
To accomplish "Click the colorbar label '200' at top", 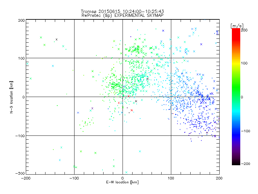I will click(244, 30).
